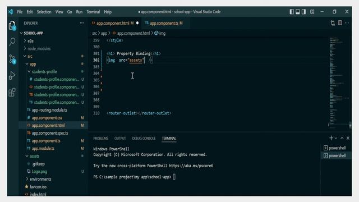Click app breadcrumb segment

click(104, 34)
